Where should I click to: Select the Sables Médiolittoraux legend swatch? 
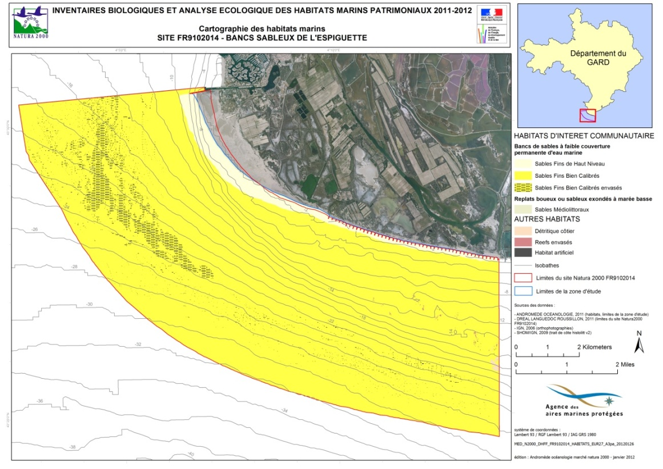point(523,209)
